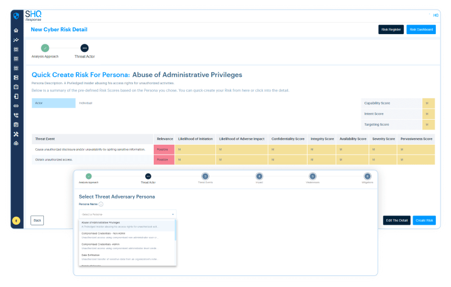The width and height of the screenshot is (451, 287).
Task: Click the SHQ shield logo icon
Action: (16, 16)
